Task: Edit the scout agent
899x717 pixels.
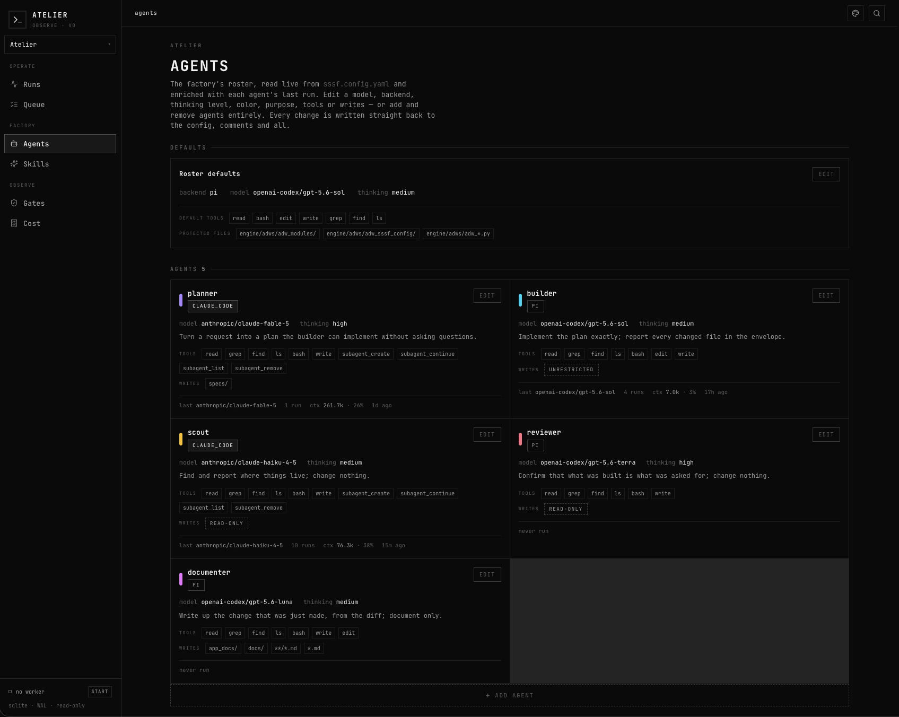Action: point(487,434)
